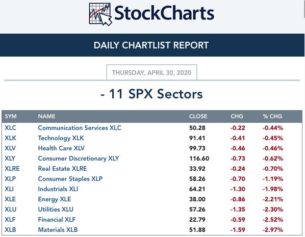Click the Utilities XLU link
The height and width of the screenshot is (237, 305).
click(56, 209)
